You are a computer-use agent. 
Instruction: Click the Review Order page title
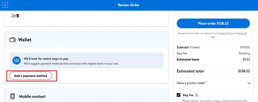coord(128,5)
